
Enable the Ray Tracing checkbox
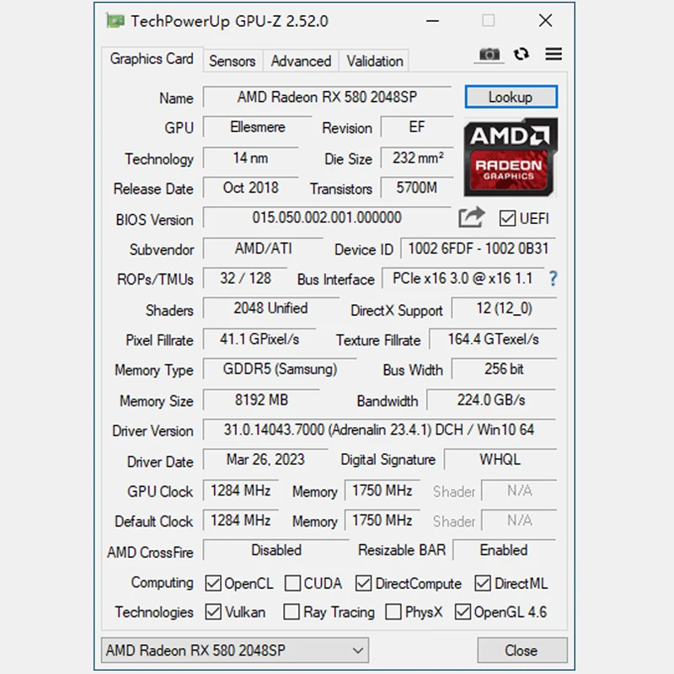(x=292, y=612)
